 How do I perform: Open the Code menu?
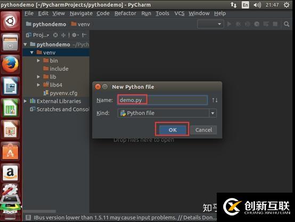(103, 13)
